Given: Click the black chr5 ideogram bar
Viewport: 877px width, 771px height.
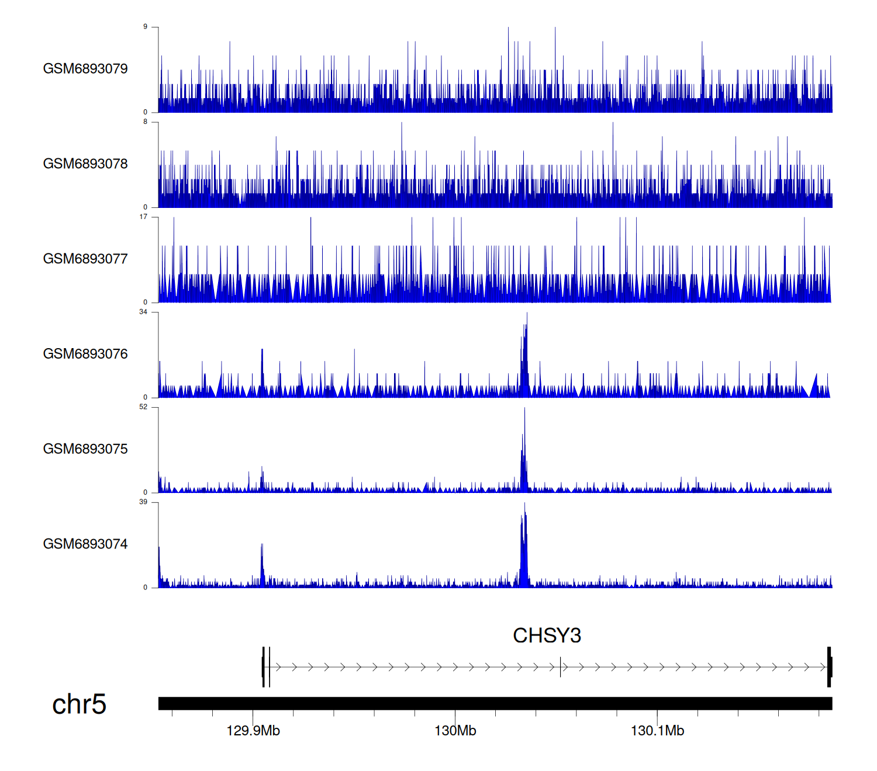Looking at the screenshot, I should pyautogui.click(x=495, y=703).
